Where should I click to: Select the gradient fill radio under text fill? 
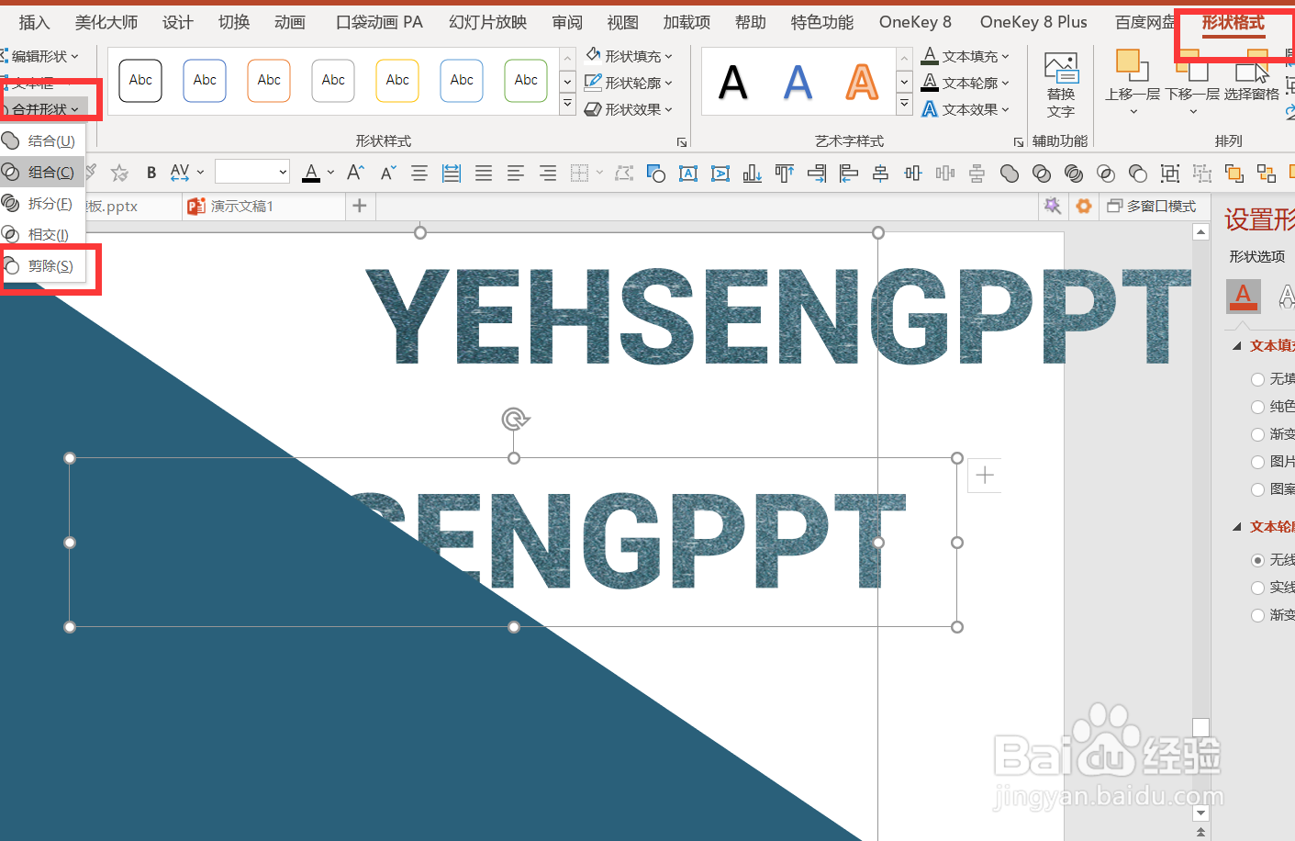click(1258, 434)
